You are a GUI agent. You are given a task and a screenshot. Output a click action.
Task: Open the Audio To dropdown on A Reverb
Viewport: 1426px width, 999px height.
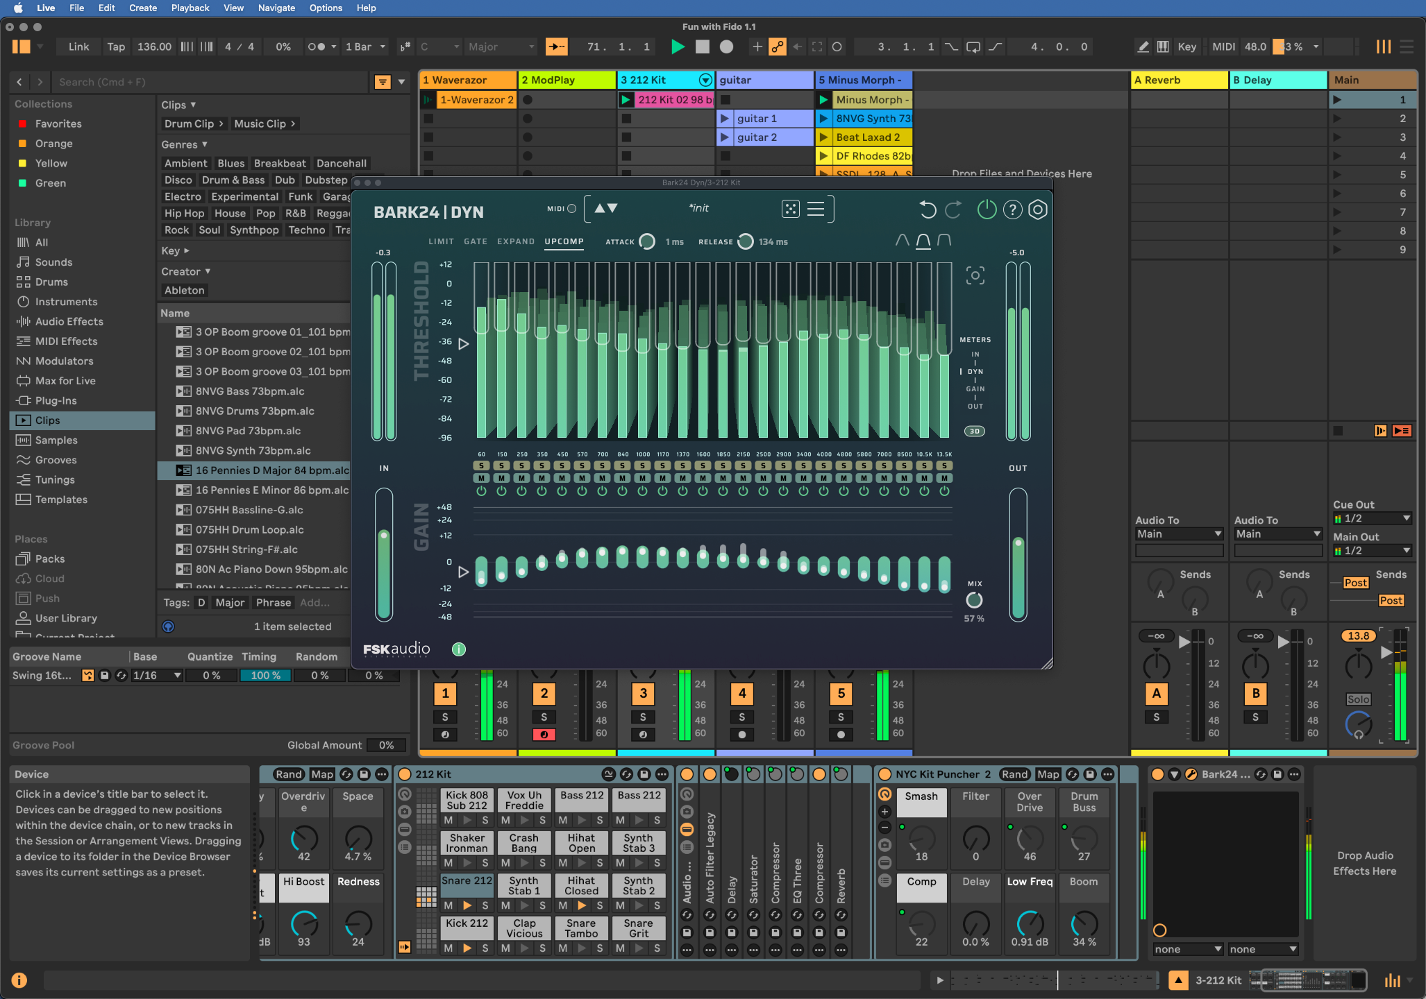[1178, 534]
